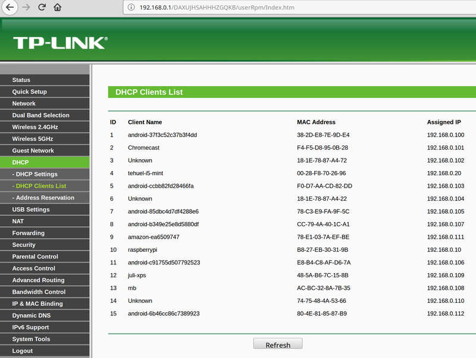Screen dimensions: 476x358
Task: Click client name android-c91755d507792523
Action: click(x=164, y=262)
